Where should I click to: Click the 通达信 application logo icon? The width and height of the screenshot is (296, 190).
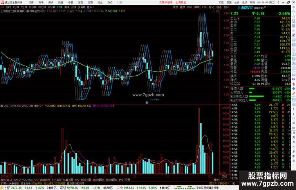click(2, 2)
